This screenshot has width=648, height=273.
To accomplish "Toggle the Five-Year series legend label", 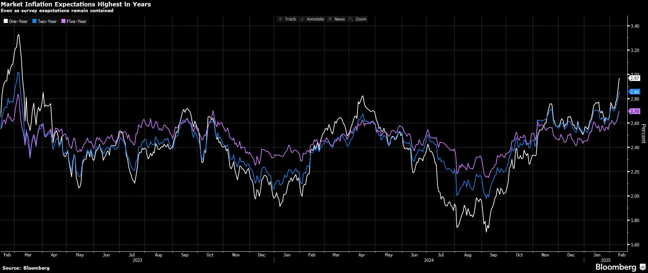I will (77, 21).
